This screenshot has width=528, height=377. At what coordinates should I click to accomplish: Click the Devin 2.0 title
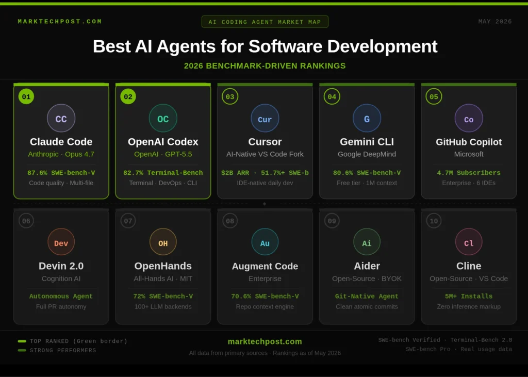[61, 266]
